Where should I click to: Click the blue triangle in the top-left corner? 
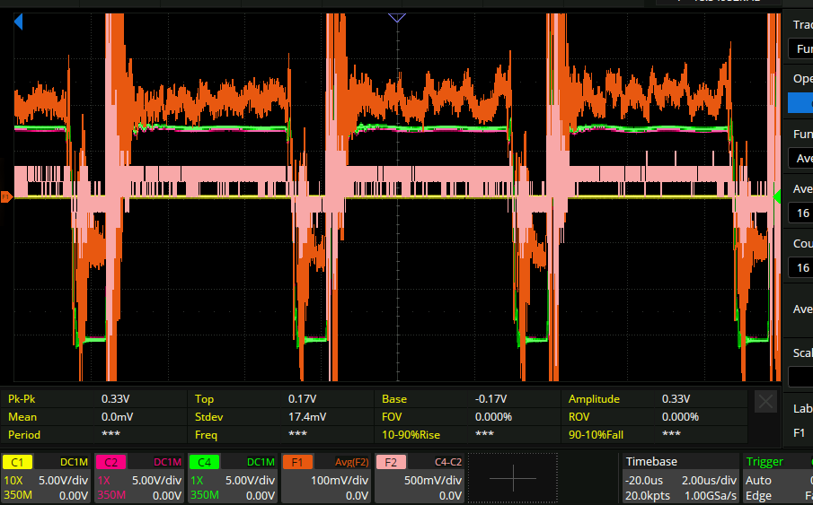click(x=18, y=23)
